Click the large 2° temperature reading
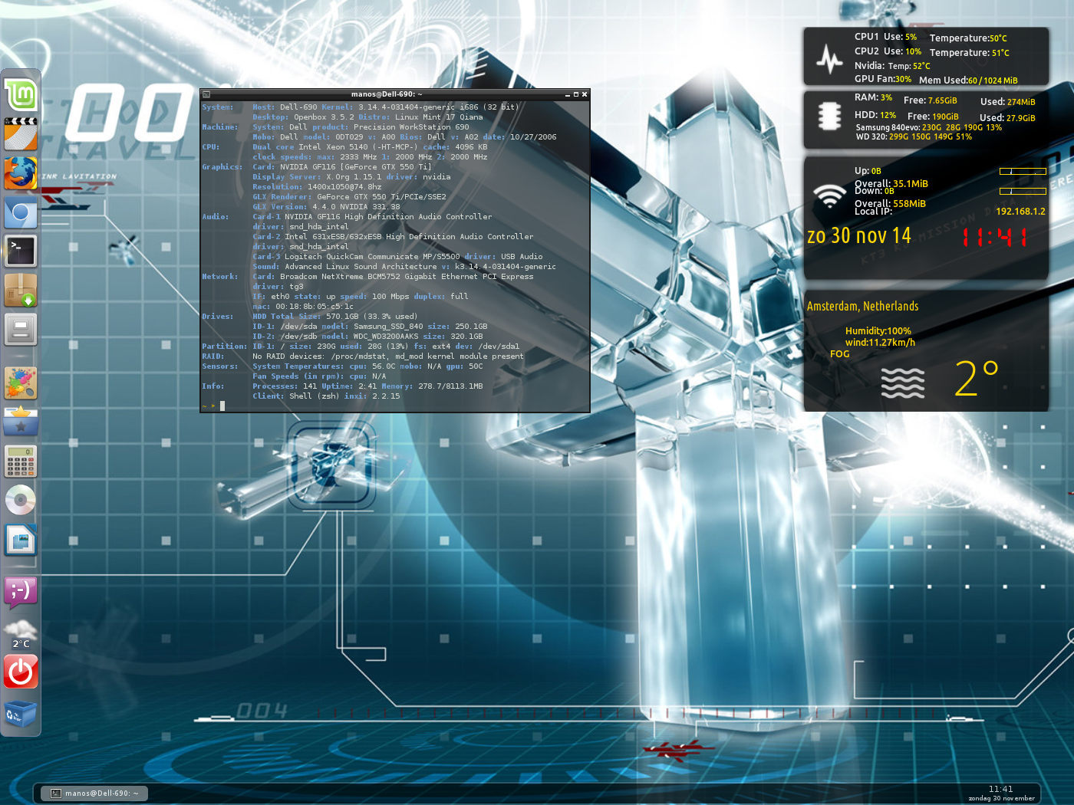The height and width of the screenshot is (805, 1074). tap(977, 378)
